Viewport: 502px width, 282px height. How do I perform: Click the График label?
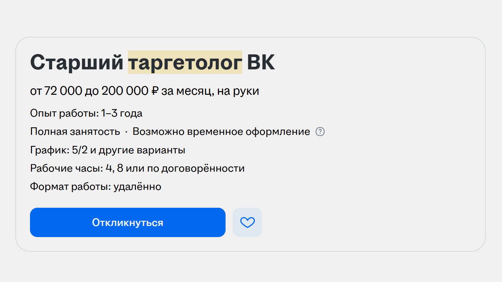coord(50,150)
